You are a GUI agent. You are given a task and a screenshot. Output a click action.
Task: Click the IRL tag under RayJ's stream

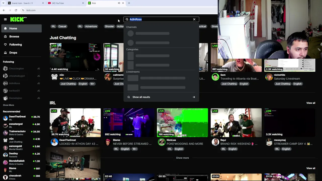pos(223,149)
